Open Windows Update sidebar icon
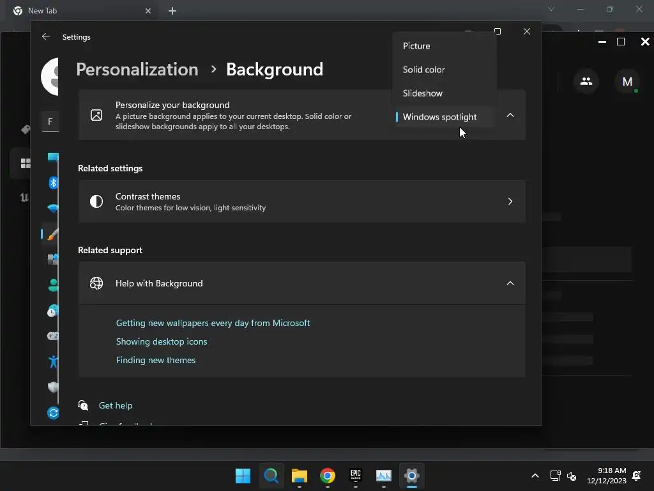This screenshot has height=491, width=654. point(53,413)
